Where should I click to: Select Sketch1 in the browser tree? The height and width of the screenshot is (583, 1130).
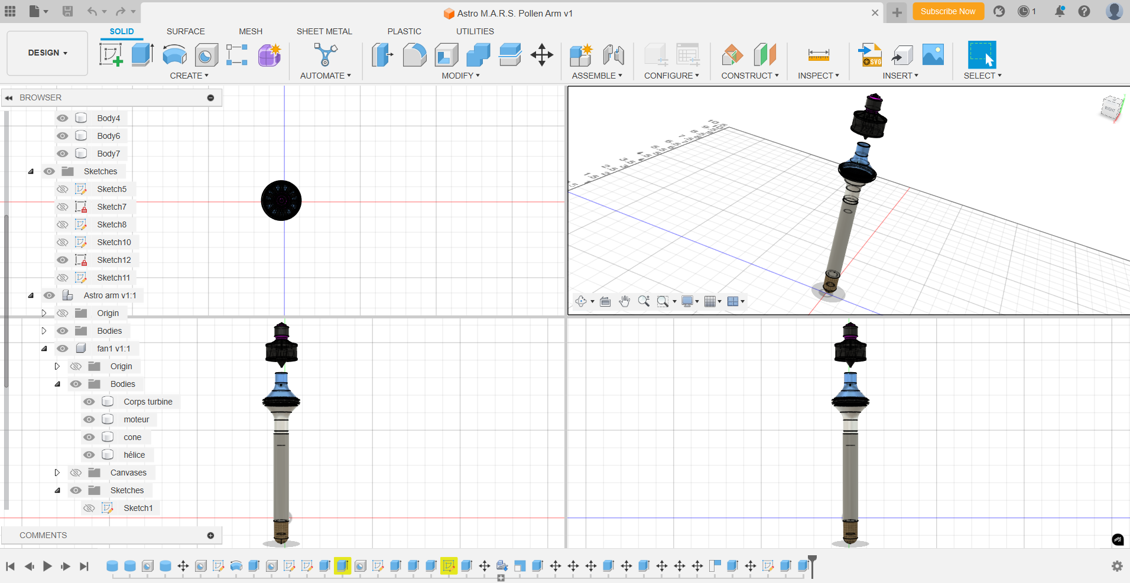coord(138,508)
